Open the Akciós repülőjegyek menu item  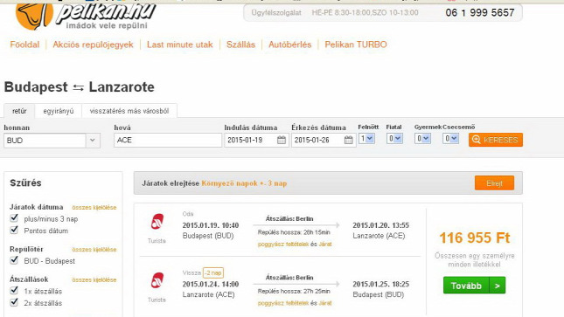[93, 45]
